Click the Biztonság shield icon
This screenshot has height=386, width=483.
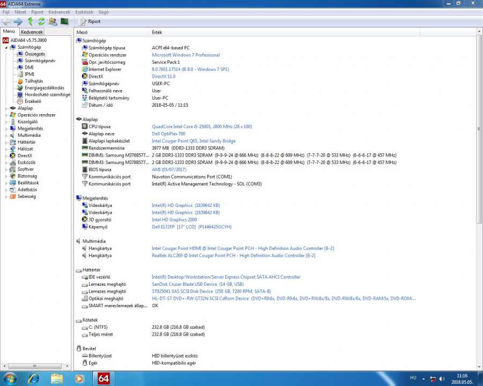point(13,176)
